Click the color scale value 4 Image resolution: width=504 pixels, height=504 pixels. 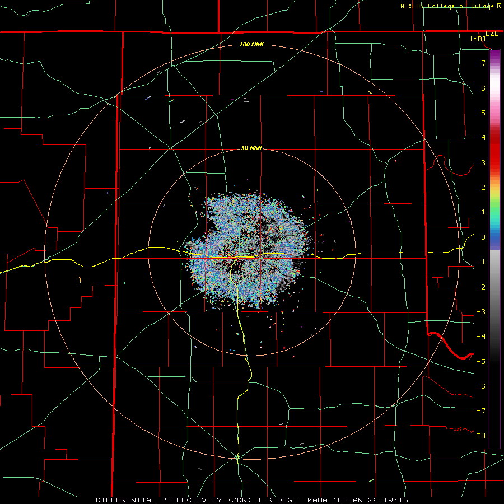(483, 138)
